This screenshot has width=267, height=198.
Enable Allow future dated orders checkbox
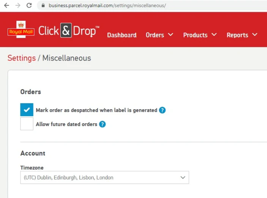point(27,124)
